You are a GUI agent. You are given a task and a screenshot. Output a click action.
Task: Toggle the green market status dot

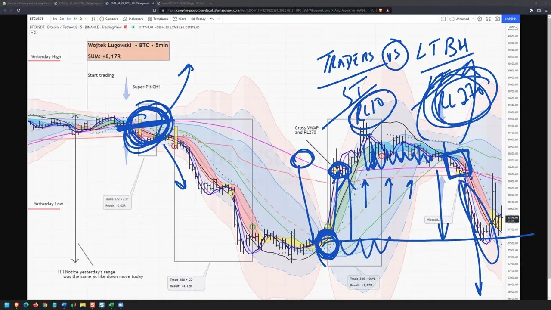133,27
